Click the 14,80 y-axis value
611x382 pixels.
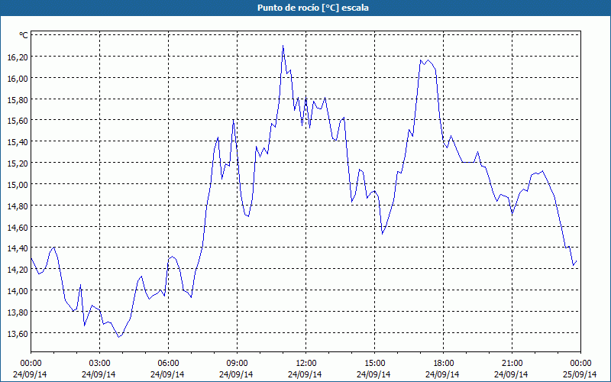tap(18, 206)
